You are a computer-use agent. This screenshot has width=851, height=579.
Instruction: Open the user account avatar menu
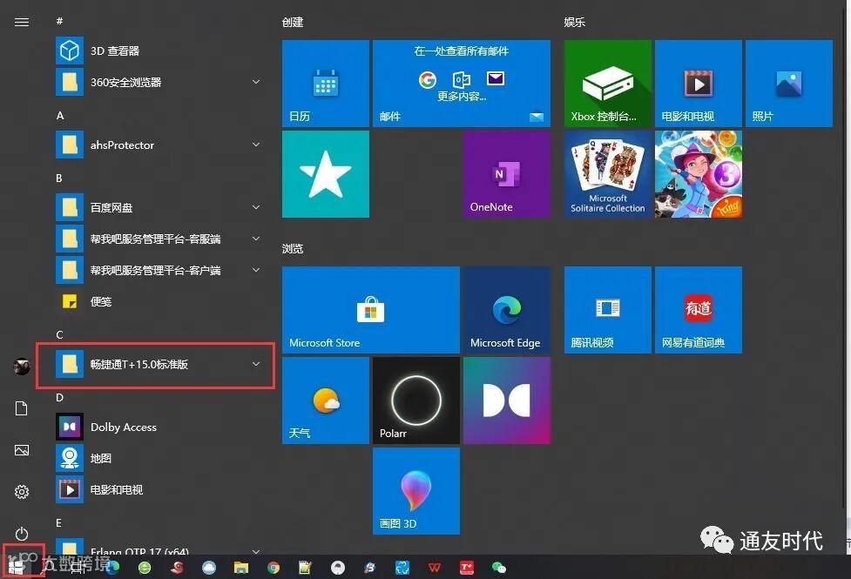pyautogui.click(x=22, y=367)
